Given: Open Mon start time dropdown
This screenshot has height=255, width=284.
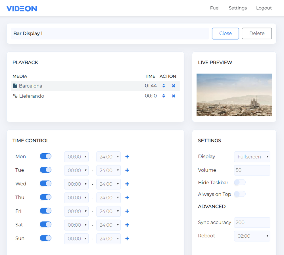Looking at the screenshot, I should (x=76, y=157).
